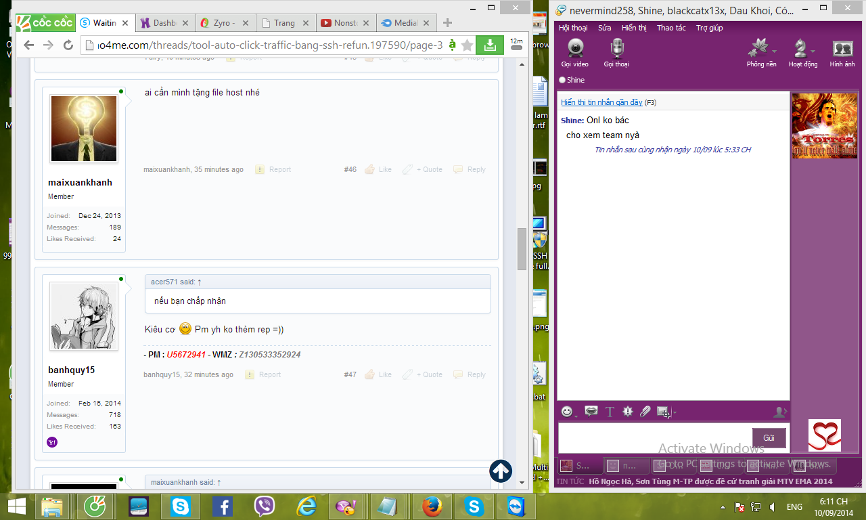Click the Yahoo messenger badge under banhquy15's profile
866x520 pixels.
pyautogui.click(x=52, y=442)
